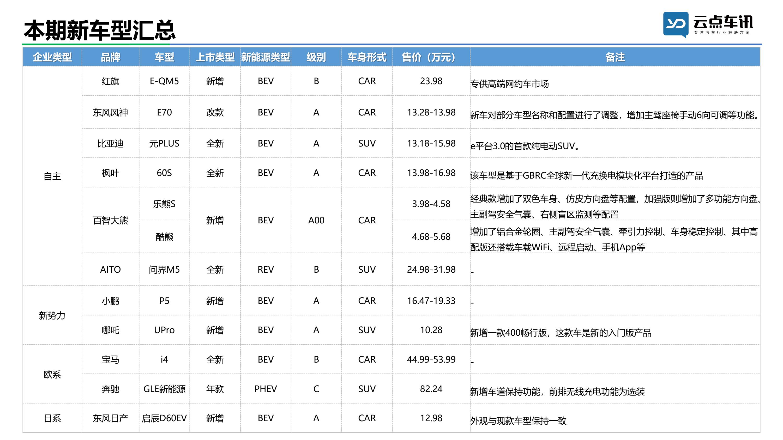The image size is (783, 440).
Task: Click the price 23.98
Action: [x=431, y=81]
